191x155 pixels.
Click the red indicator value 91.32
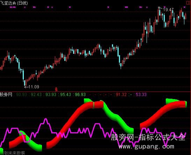point(121,95)
